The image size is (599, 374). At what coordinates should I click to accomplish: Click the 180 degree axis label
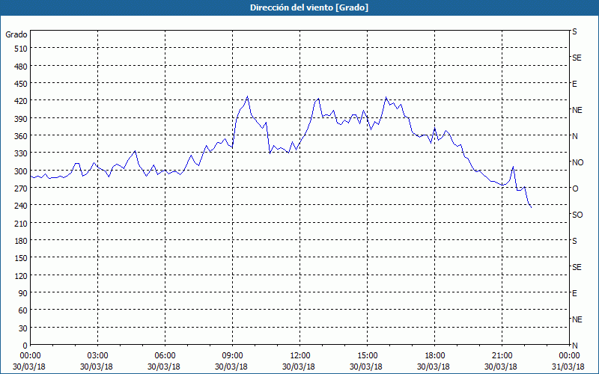(21, 241)
